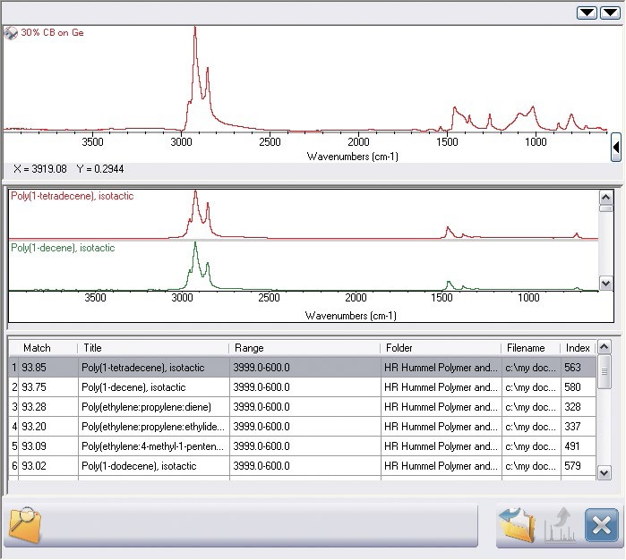Open the first top-right dropdown arrow
Viewport: 626px width, 560px height.
587,13
